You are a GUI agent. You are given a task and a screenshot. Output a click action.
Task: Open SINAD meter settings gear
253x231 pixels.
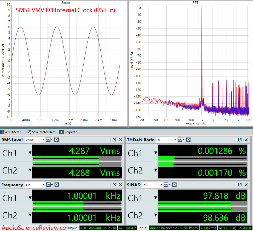[x=174, y=185]
